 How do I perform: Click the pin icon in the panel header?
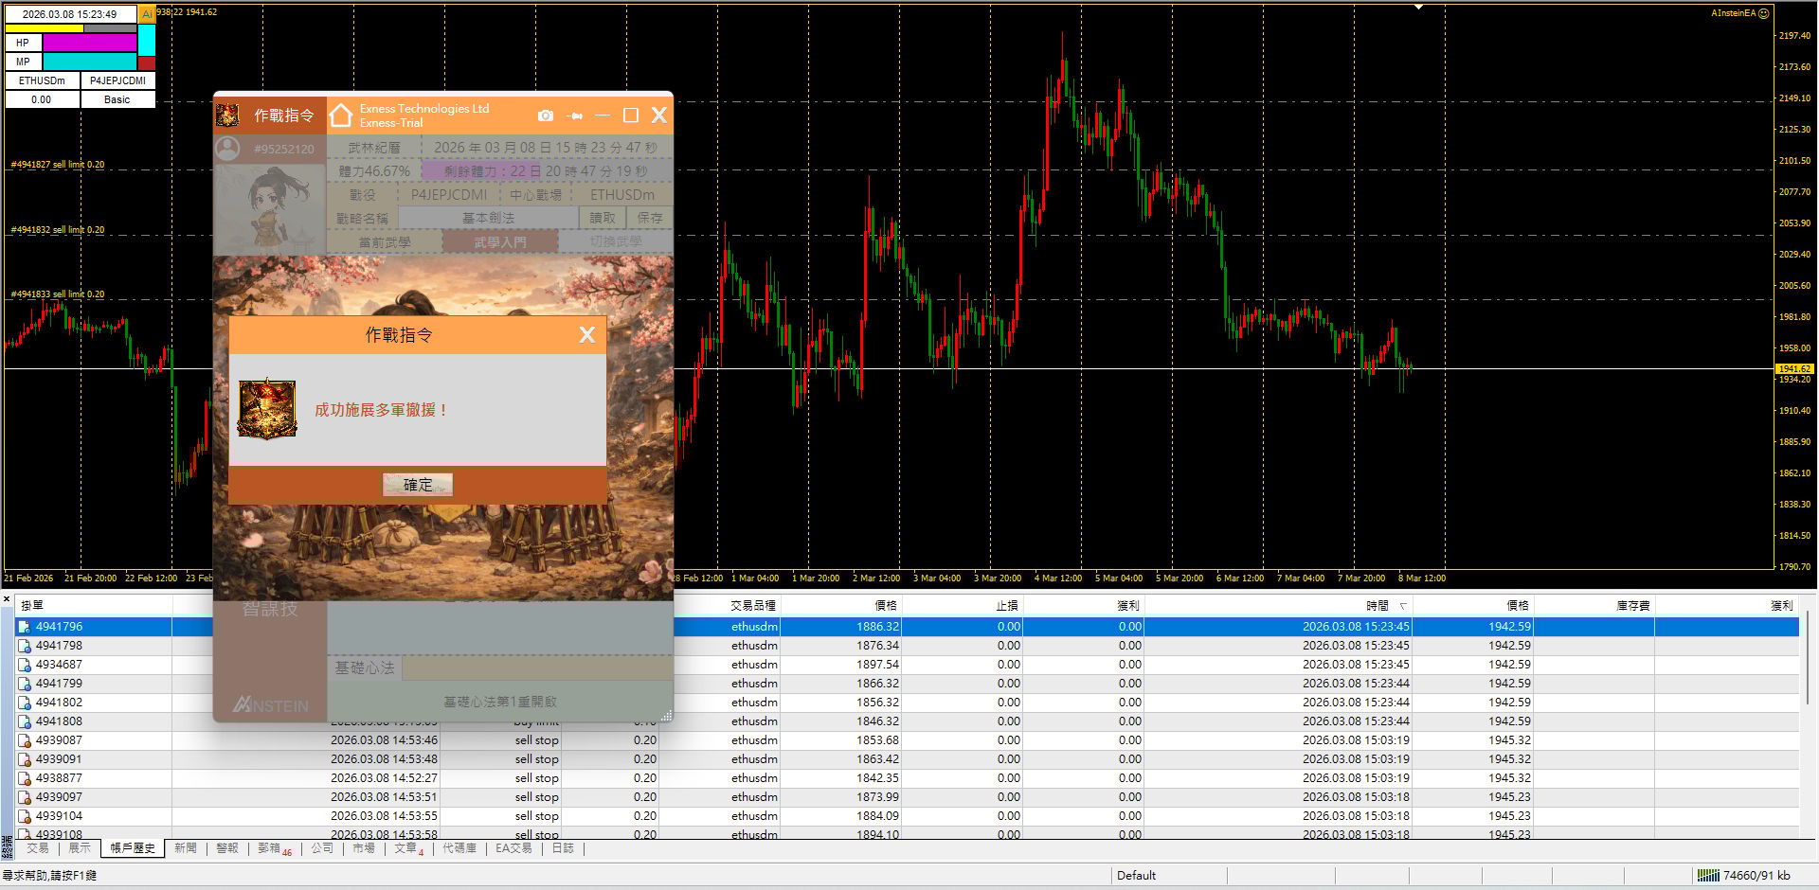575,116
